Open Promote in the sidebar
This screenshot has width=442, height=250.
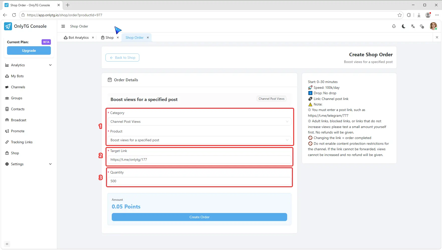pos(29,131)
